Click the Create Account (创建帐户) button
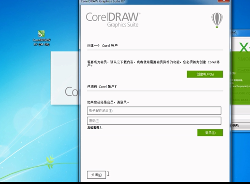This screenshot has height=184, width=250. [x=205, y=74]
